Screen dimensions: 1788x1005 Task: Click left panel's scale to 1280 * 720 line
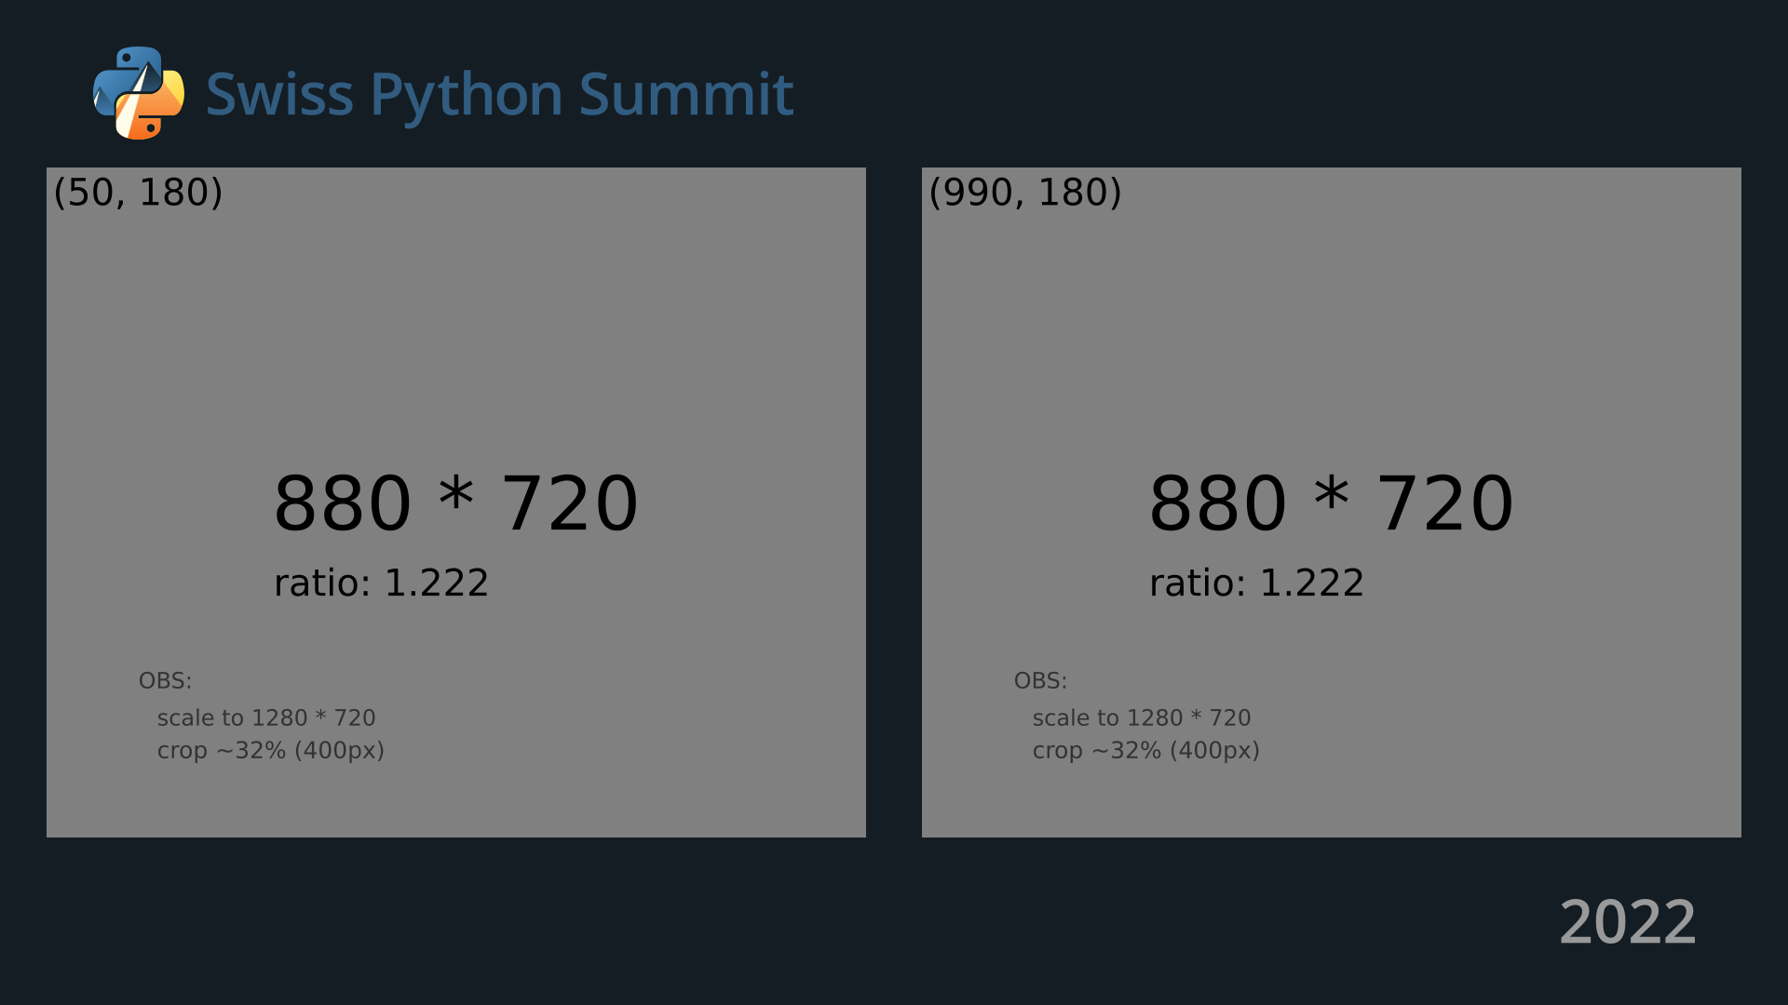point(266,718)
